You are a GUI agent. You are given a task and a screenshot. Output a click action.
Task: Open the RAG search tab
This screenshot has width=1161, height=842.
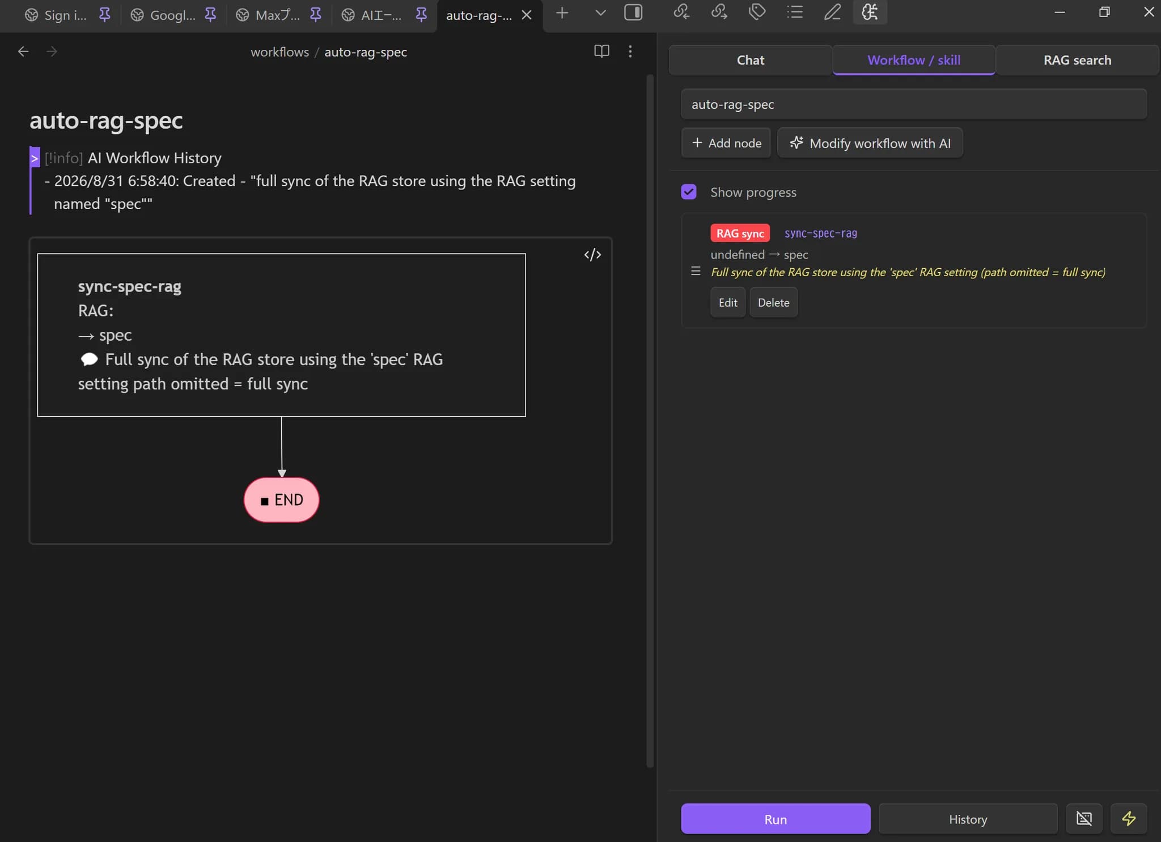click(1077, 60)
